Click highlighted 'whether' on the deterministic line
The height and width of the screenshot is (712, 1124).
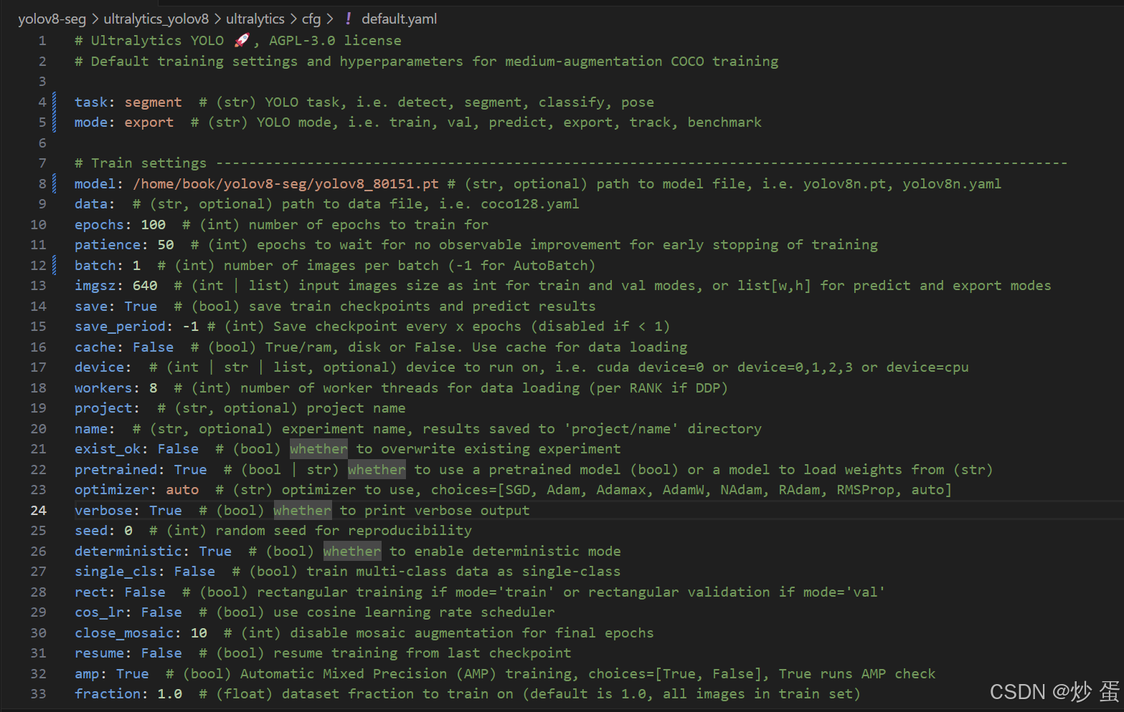pyautogui.click(x=352, y=552)
